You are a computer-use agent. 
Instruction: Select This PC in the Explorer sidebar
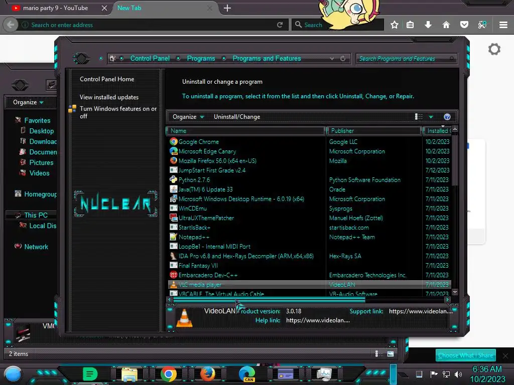pyautogui.click(x=36, y=215)
